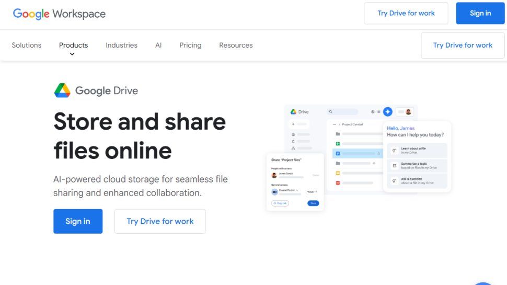Open the Viewer permission dropdown in share dialog
Image resolution: width=507 pixels, height=285 pixels.
[312, 192]
